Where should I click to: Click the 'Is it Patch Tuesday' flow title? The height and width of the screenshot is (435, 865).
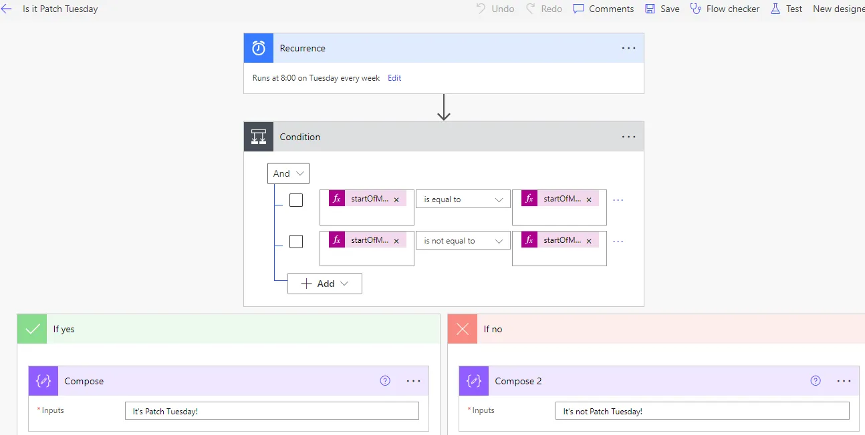coord(60,9)
